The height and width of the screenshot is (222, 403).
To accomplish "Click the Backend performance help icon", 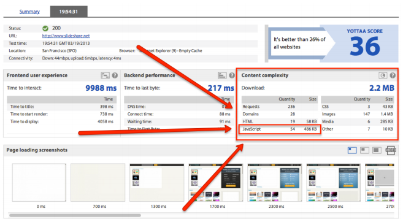I will [x=232, y=75].
